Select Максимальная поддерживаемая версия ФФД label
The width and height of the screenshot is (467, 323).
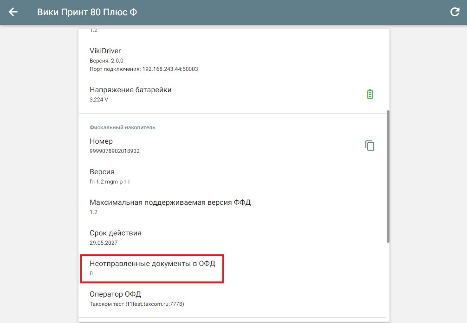170,203
